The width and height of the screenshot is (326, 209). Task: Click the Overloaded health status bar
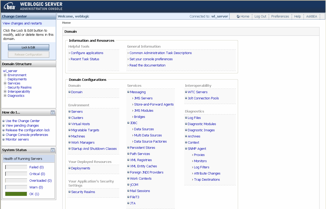[16, 180]
